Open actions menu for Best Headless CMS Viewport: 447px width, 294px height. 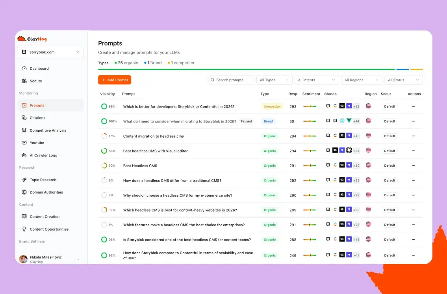pos(413,166)
